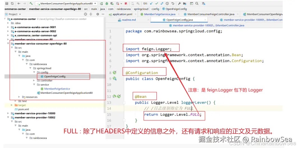Rollback changes with the undo arrow icon

(x=172, y=3)
